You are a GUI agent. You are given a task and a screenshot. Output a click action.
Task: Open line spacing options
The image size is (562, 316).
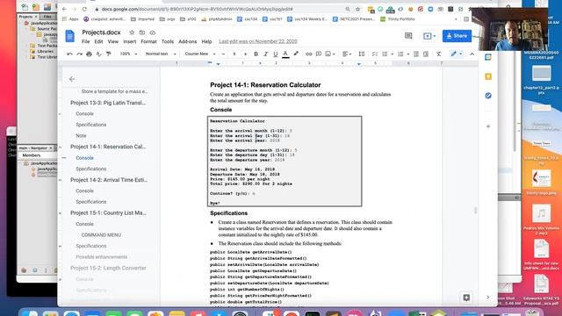tap(362, 54)
